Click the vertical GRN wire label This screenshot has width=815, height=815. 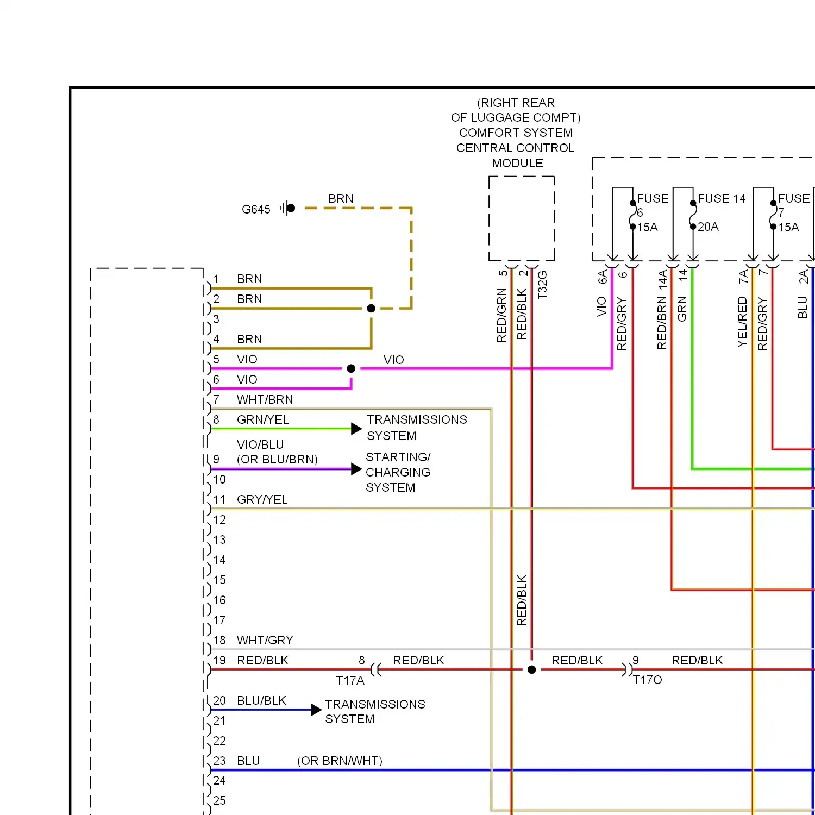point(682,309)
